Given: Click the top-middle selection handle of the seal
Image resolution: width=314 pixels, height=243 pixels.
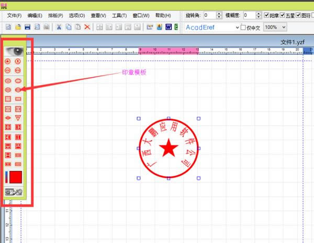Looking at the screenshot, I should click(169, 118).
